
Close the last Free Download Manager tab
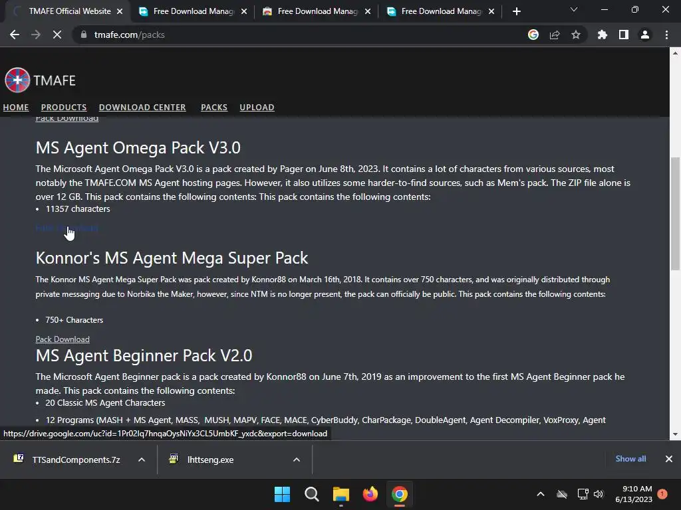click(x=491, y=11)
